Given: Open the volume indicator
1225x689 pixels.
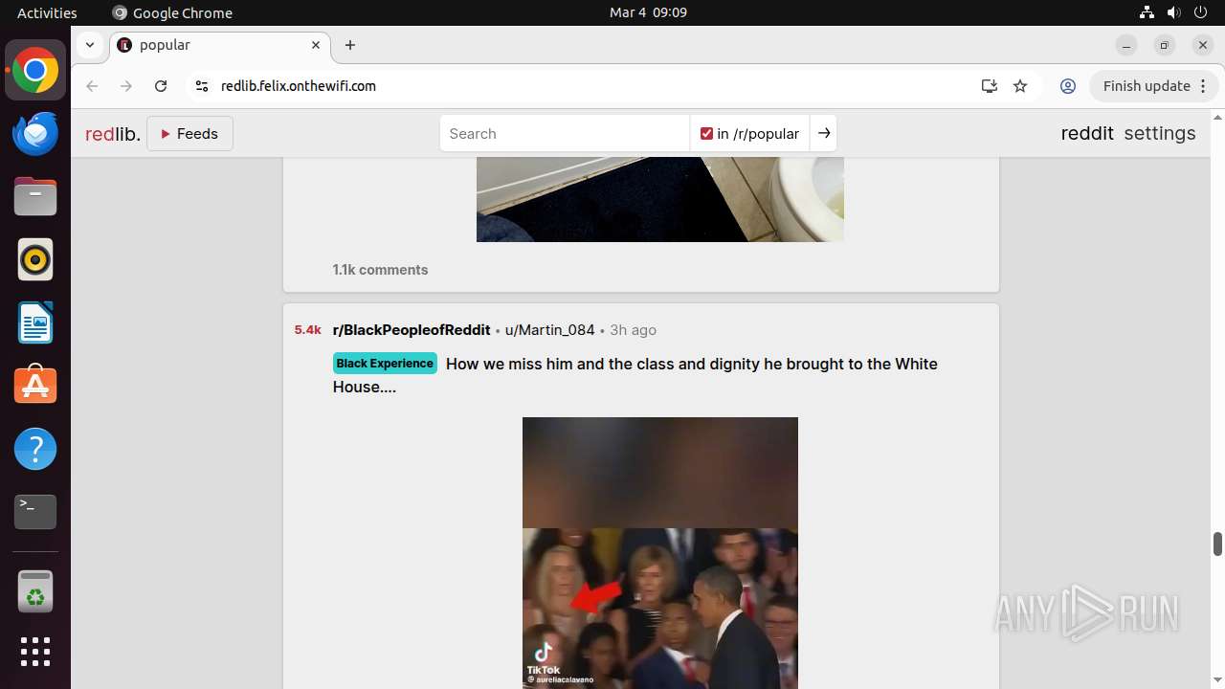Looking at the screenshot, I should pyautogui.click(x=1173, y=12).
